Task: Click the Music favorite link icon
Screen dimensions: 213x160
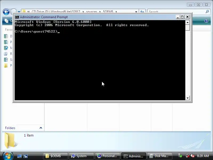Action: [x=6, y=48]
